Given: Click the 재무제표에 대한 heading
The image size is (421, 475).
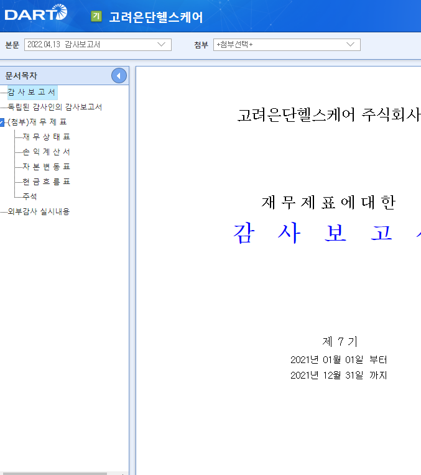Looking at the screenshot, I should coord(328,202).
